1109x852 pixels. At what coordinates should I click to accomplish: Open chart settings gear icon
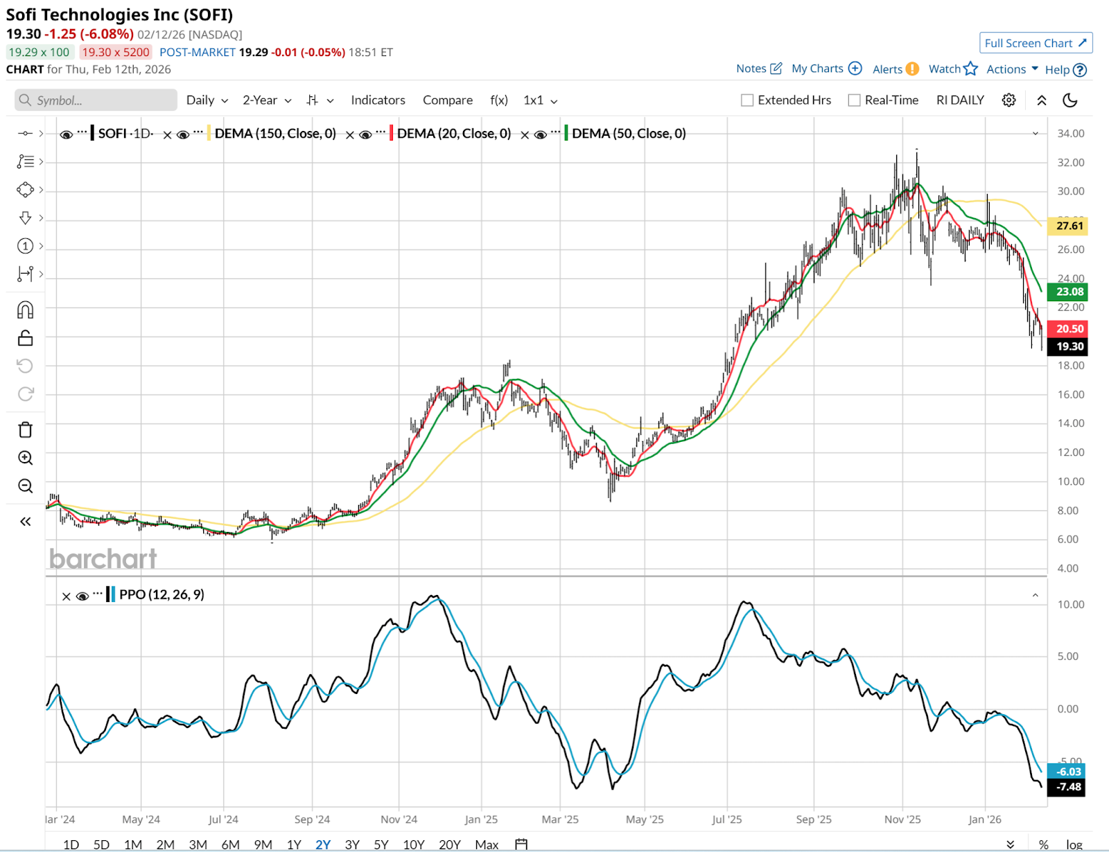point(1008,100)
